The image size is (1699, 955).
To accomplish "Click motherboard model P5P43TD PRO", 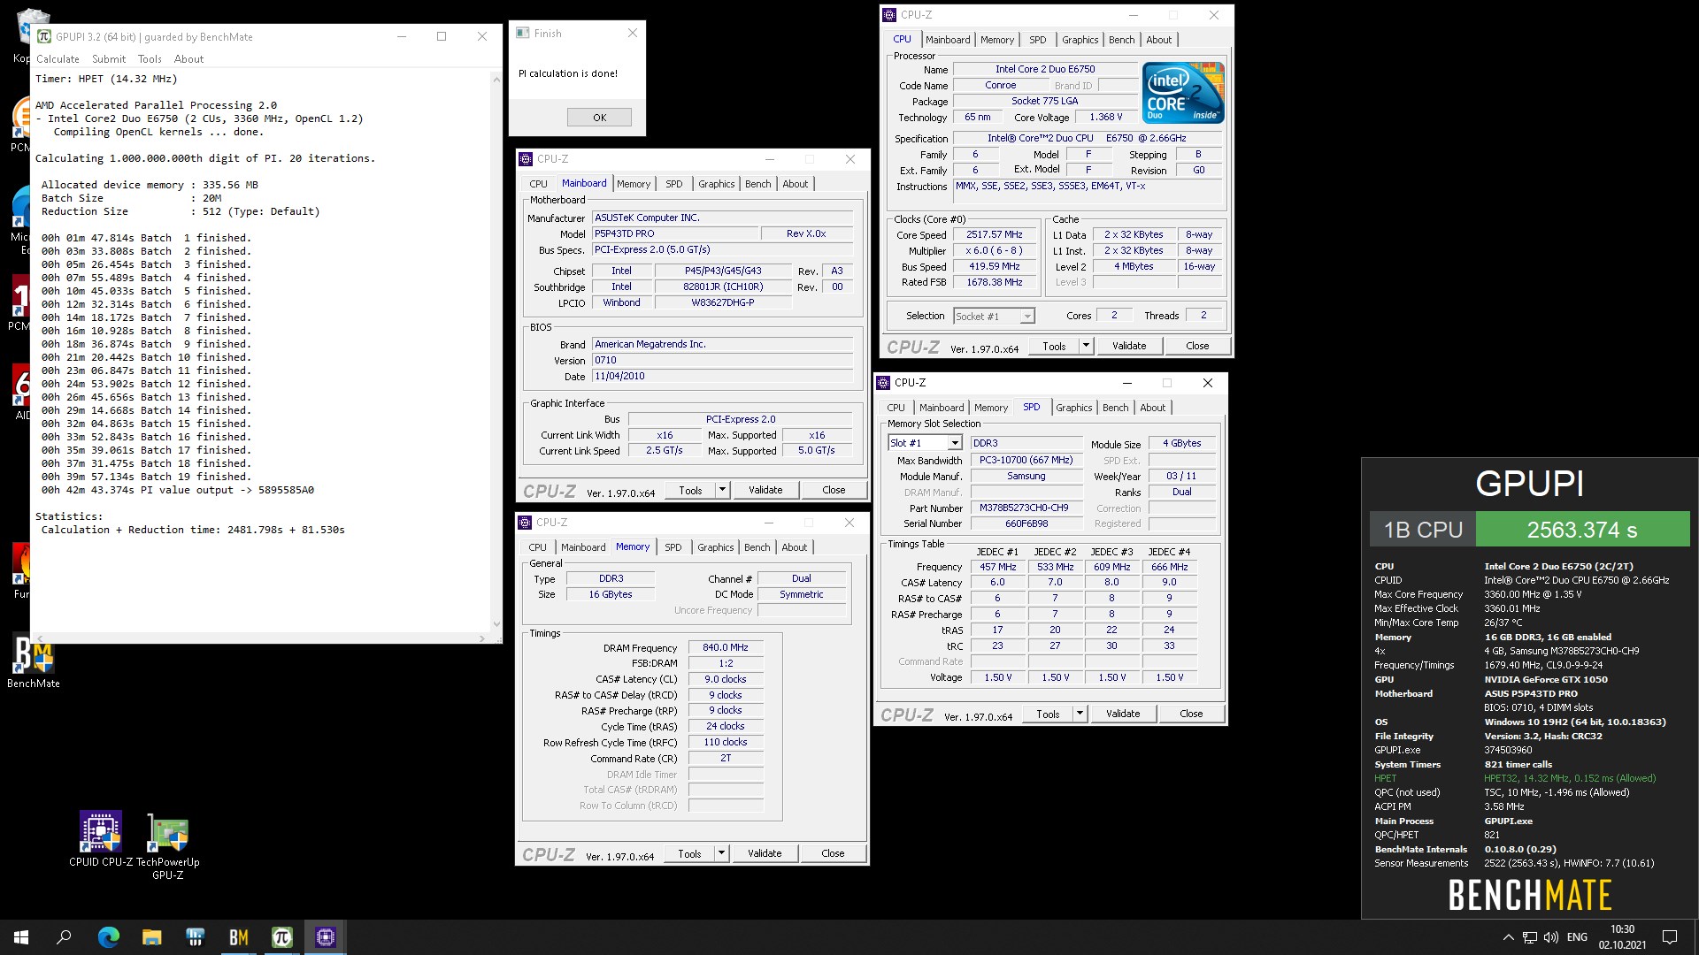I will (x=676, y=233).
